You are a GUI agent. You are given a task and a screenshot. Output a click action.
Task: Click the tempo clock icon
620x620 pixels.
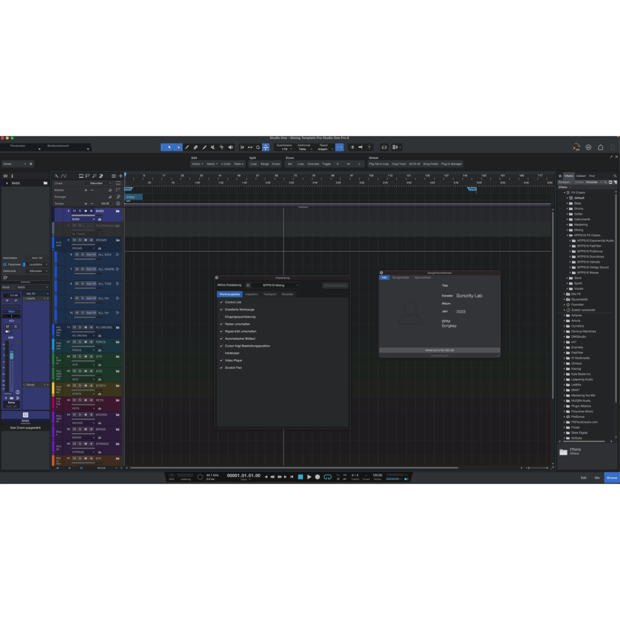118,204
